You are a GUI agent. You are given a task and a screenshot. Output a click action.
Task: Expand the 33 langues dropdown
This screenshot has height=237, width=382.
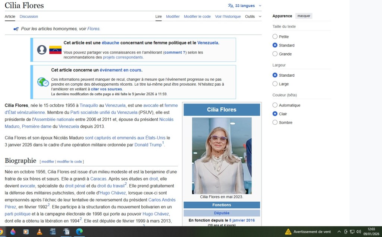coord(245,6)
